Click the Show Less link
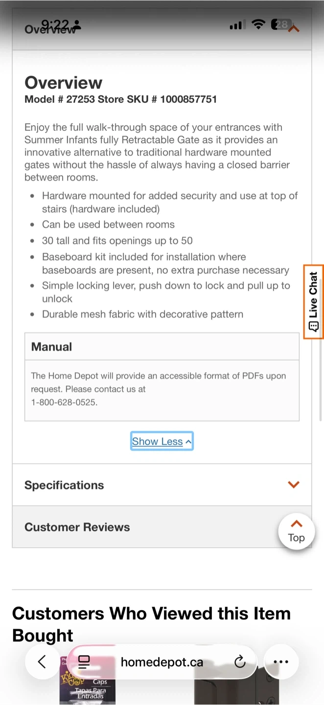The height and width of the screenshot is (705, 324). click(x=162, y=441)
